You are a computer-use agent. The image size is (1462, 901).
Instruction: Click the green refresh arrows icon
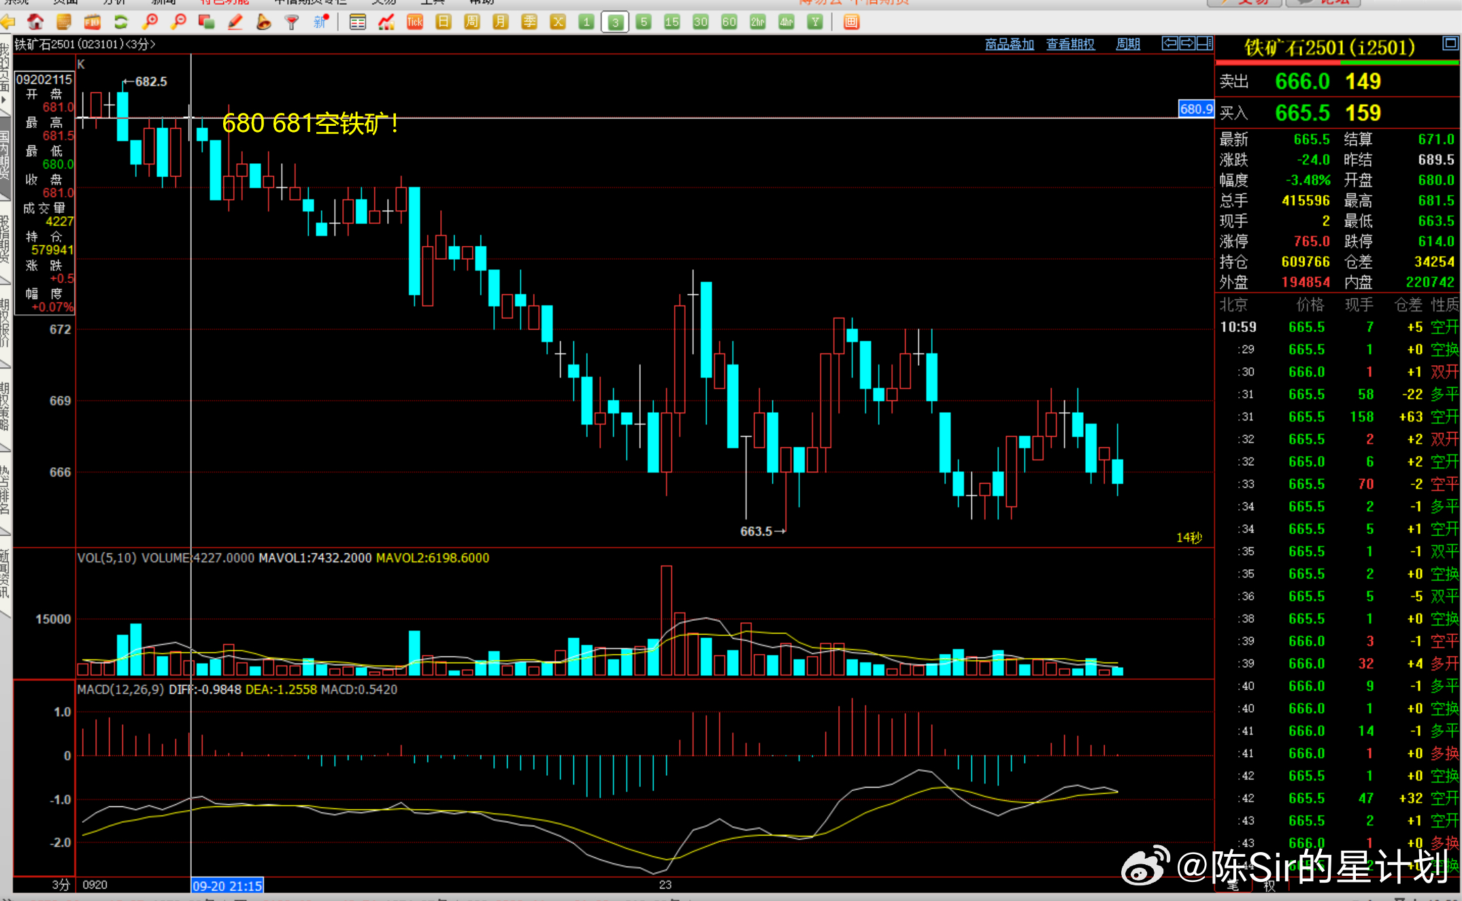121,22
